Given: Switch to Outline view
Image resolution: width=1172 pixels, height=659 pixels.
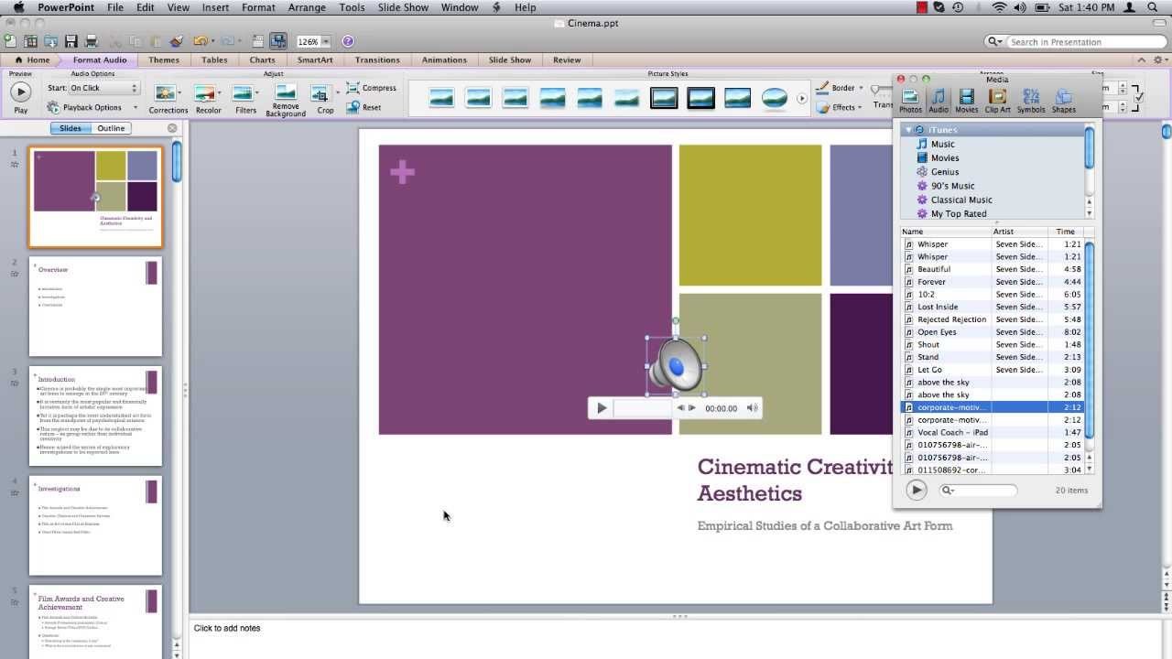Looking at the screenshot, I should (110, 128).
